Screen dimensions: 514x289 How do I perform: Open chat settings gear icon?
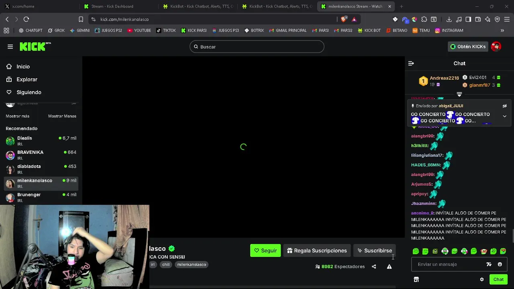click(482, 279)
